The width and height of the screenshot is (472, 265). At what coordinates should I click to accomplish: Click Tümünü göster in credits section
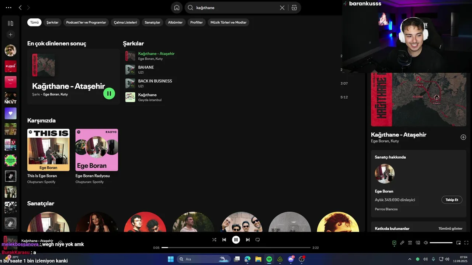coord(450,229)
